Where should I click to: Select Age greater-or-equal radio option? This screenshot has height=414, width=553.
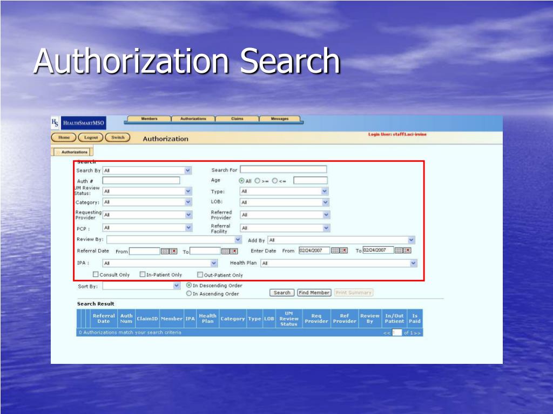tap(258, 181)
